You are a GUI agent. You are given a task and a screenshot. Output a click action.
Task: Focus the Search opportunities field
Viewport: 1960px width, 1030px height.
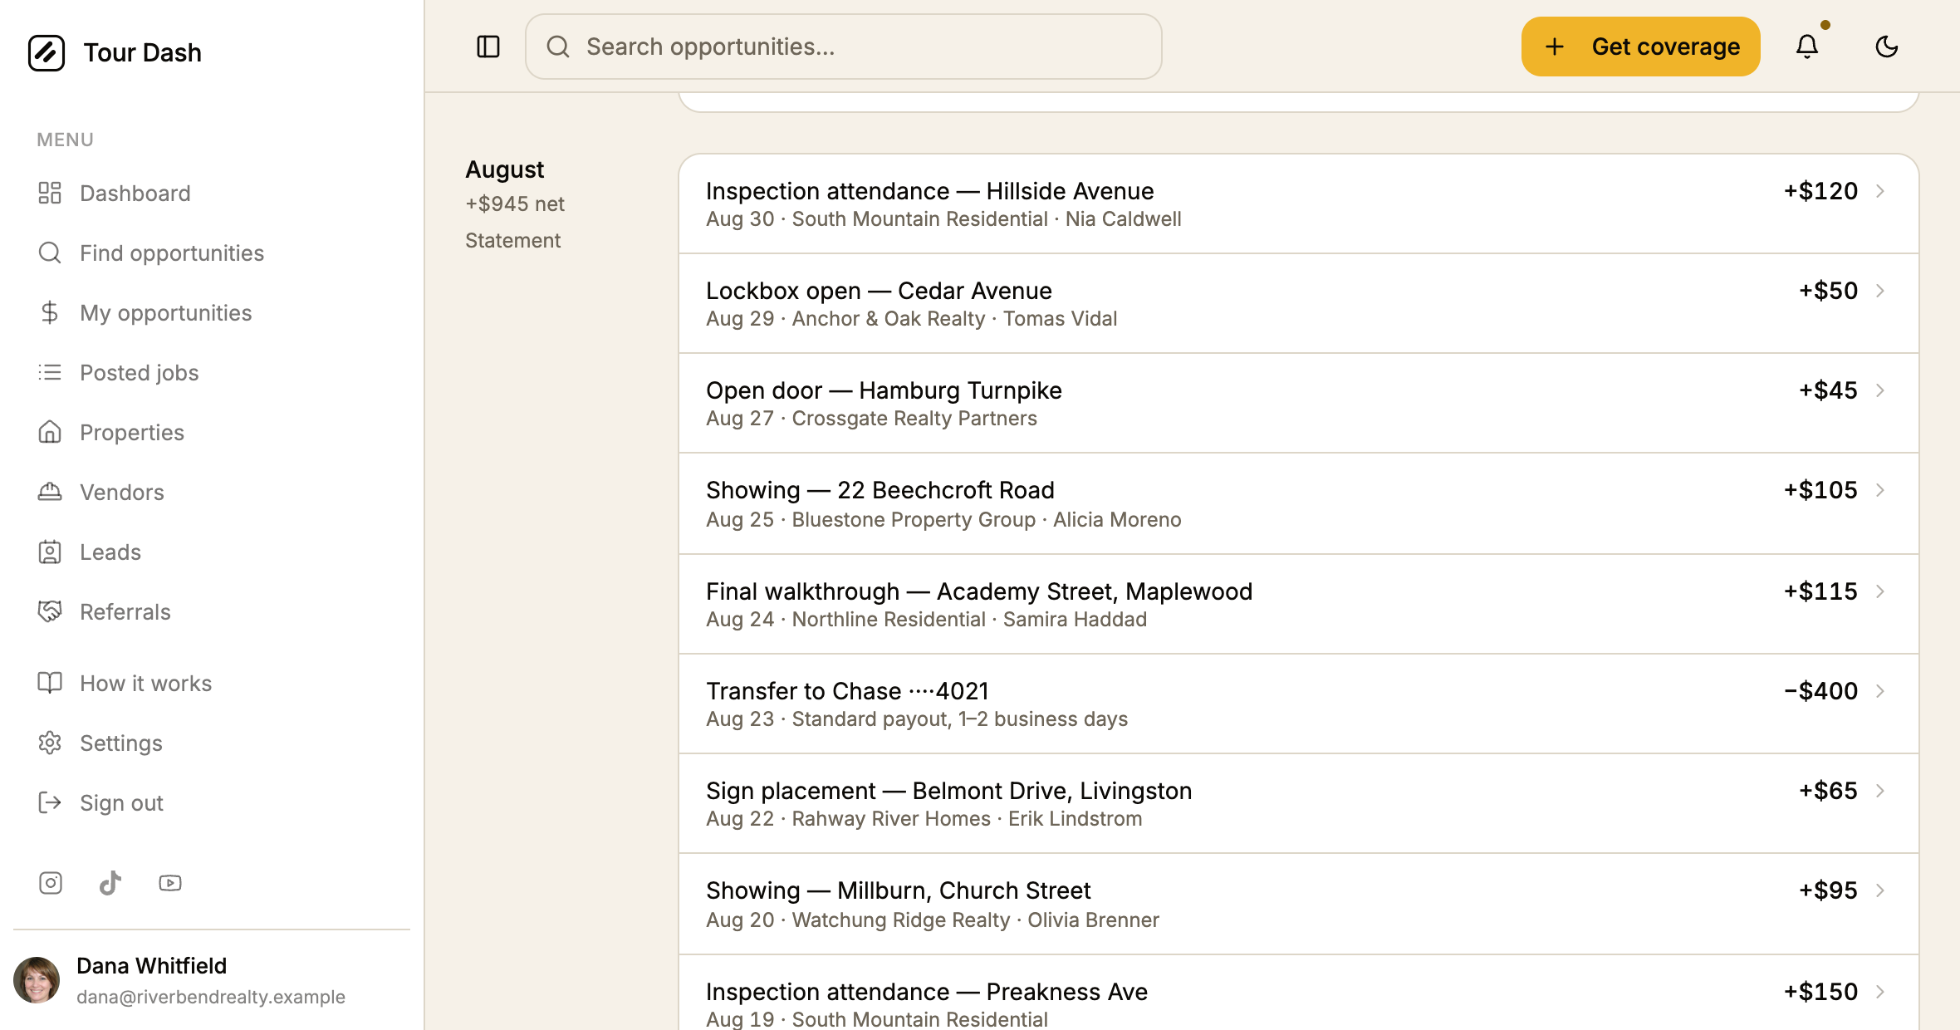click(x=844, y=47)
